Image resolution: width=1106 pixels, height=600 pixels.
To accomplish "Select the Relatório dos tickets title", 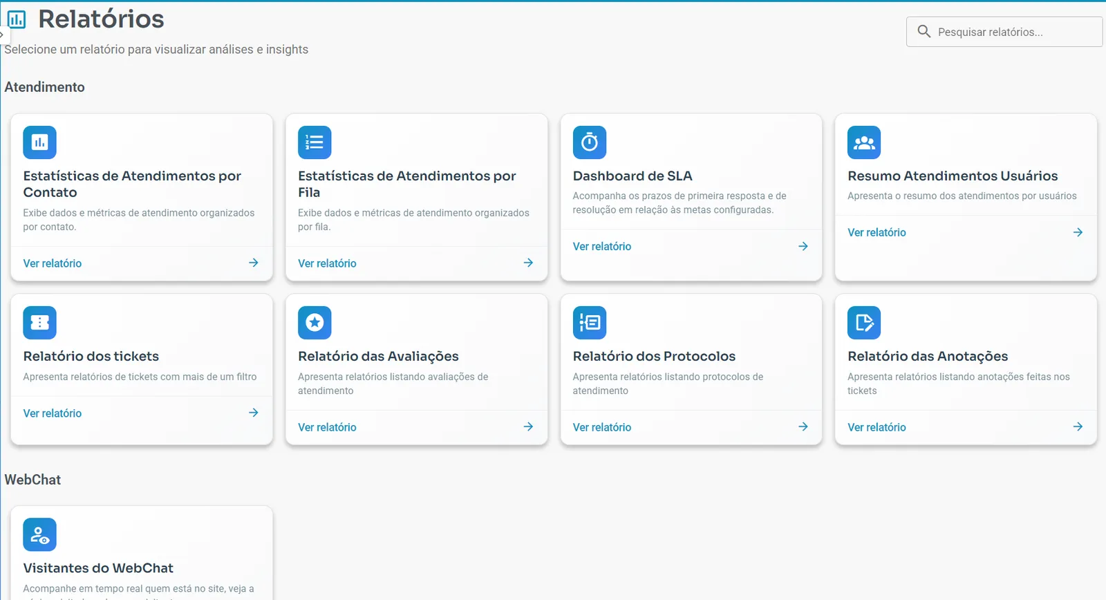I will [x=91, y=356].
